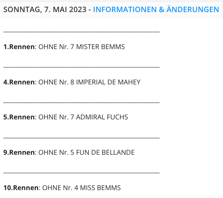Viewport: 223px width, 198px height.
Task: Click OHNE Nr. 4 in the 10.Rennen line
Action: tap(60, 188)
